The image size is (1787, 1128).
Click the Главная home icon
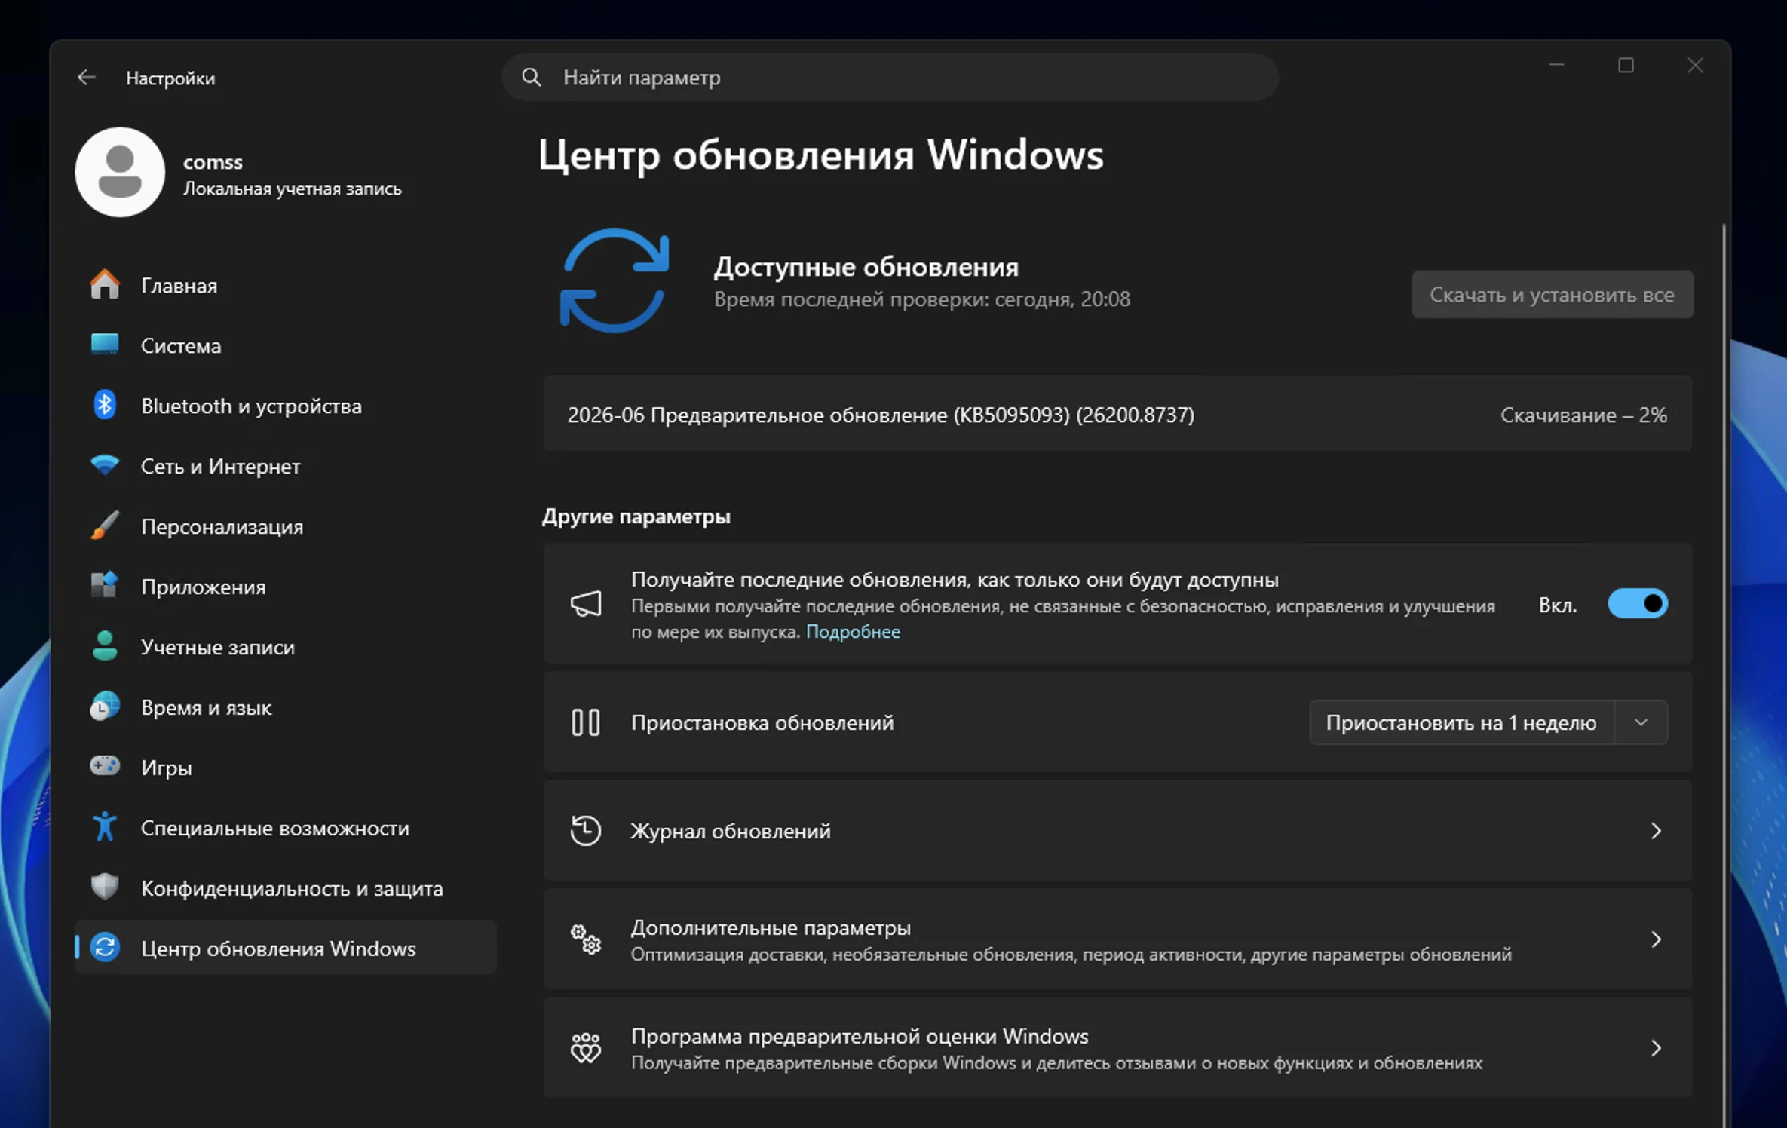[105, 285]
